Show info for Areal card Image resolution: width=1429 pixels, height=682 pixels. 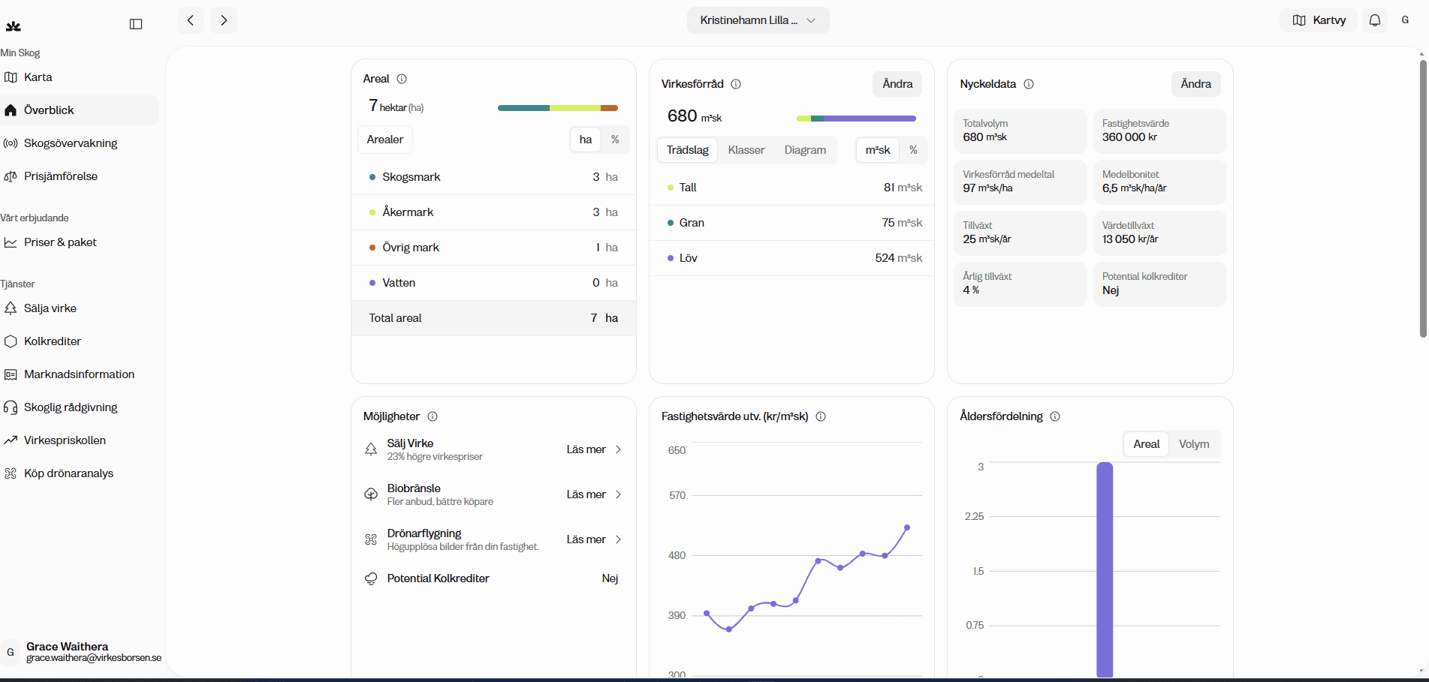(x=402, y=79)
